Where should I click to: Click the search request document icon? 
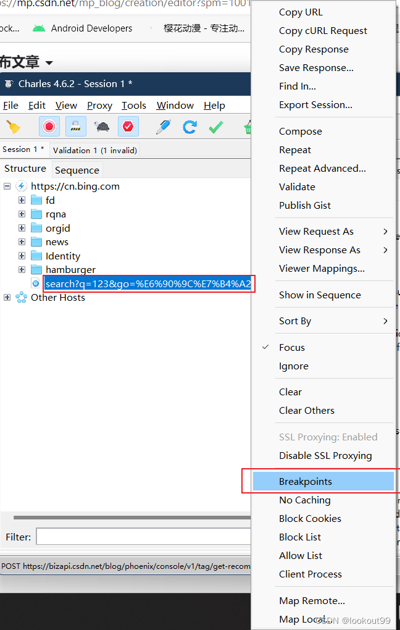click(x=36, y=283)
